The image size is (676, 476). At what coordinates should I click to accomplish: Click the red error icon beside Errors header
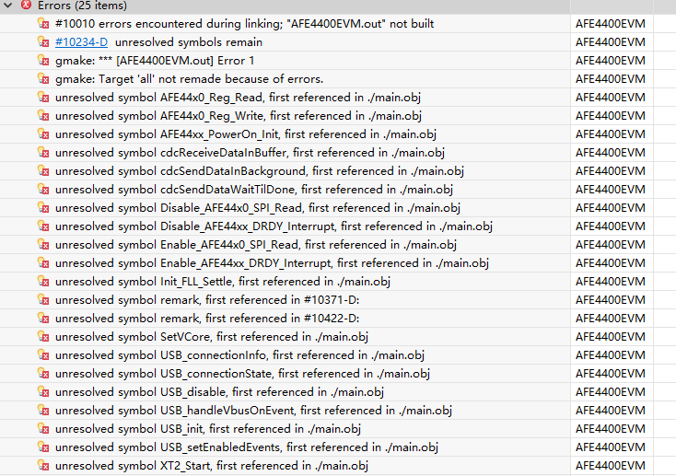click(x=26, y=6)
